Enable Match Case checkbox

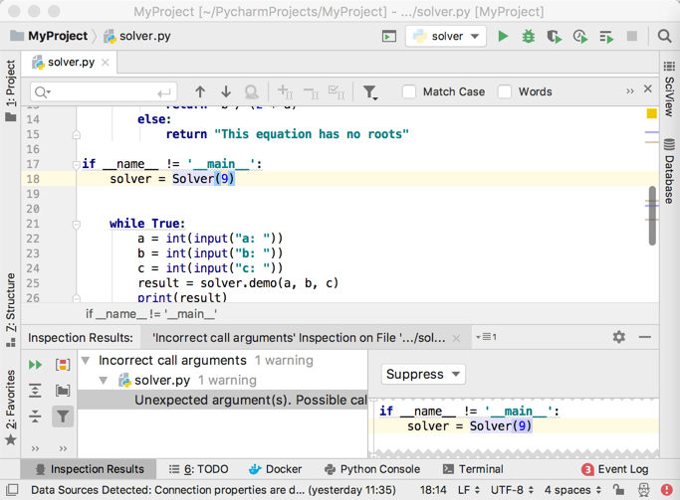(x=409, y=91)
